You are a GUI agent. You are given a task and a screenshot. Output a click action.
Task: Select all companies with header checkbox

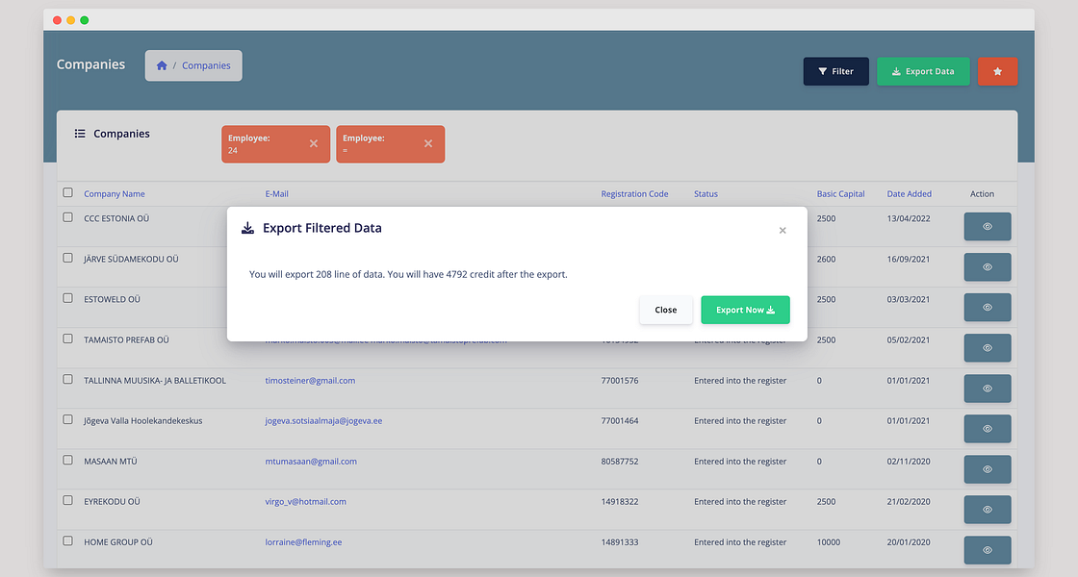[x=67, y=192]
